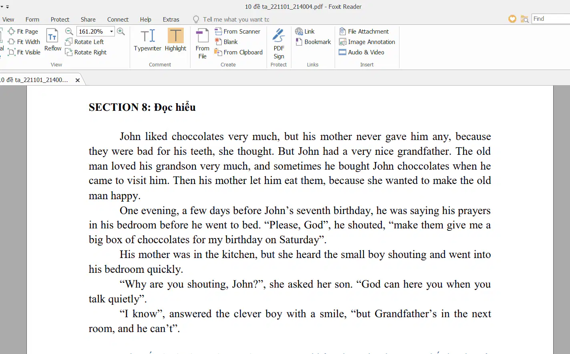Insert a File Attachment

(364, 31)
